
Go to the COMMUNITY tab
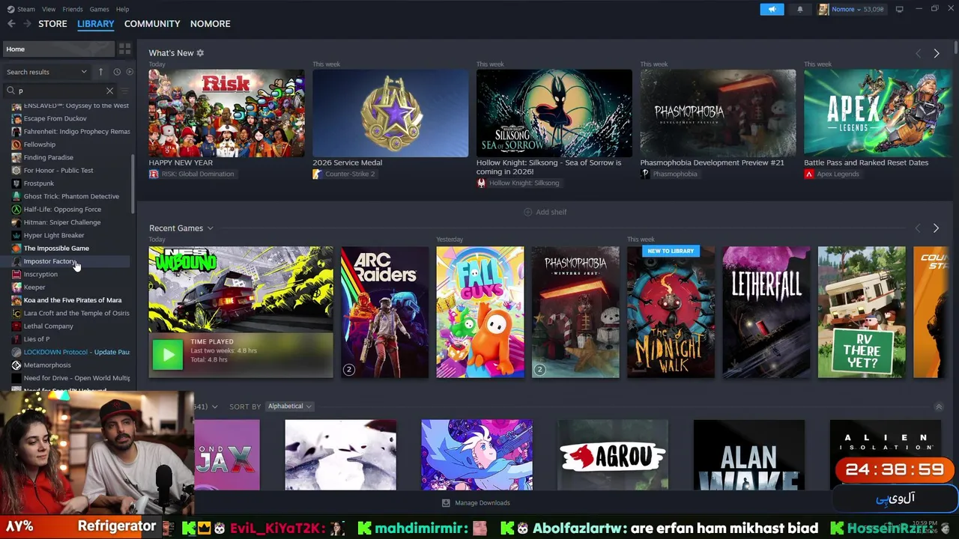point(152,24)
